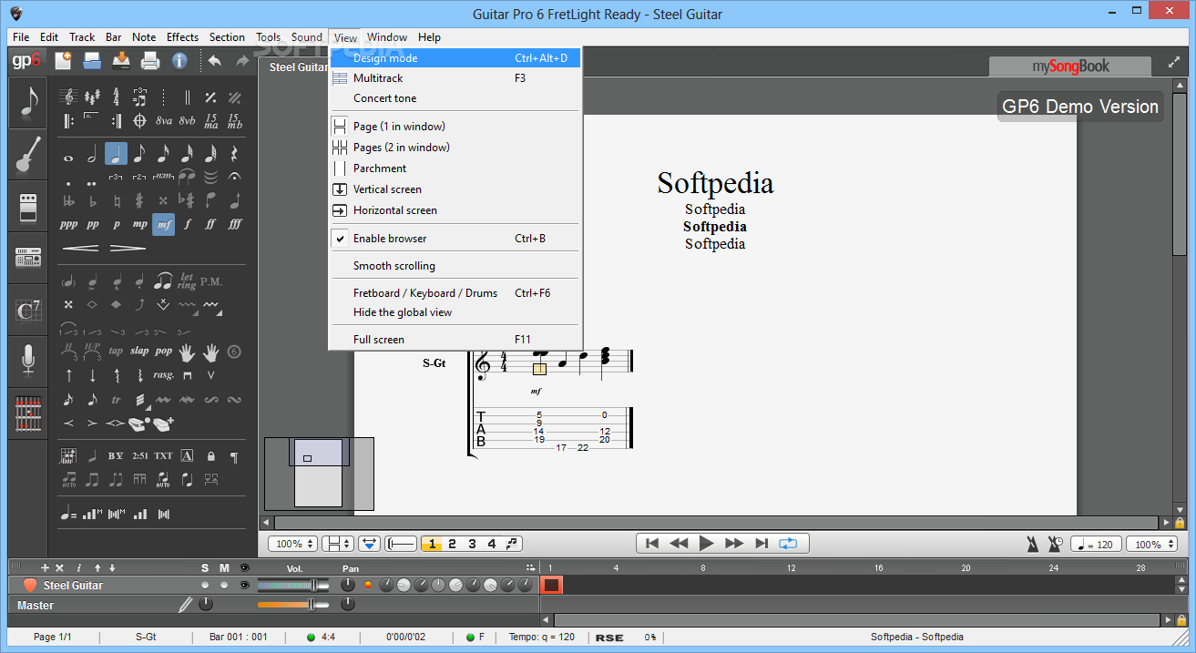Click the fast forward button
Image resolution: width=1196 pixels, height=653 pixels.
tap(734, 543)
